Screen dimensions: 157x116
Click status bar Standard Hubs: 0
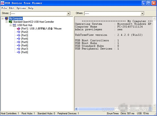[46, 113]
